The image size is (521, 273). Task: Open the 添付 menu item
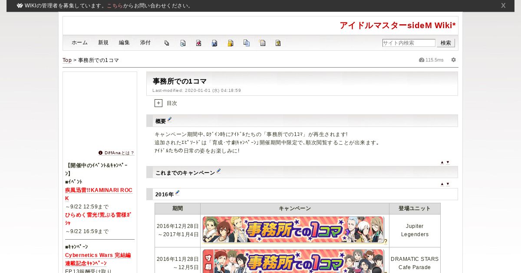(x=145, y=43)
